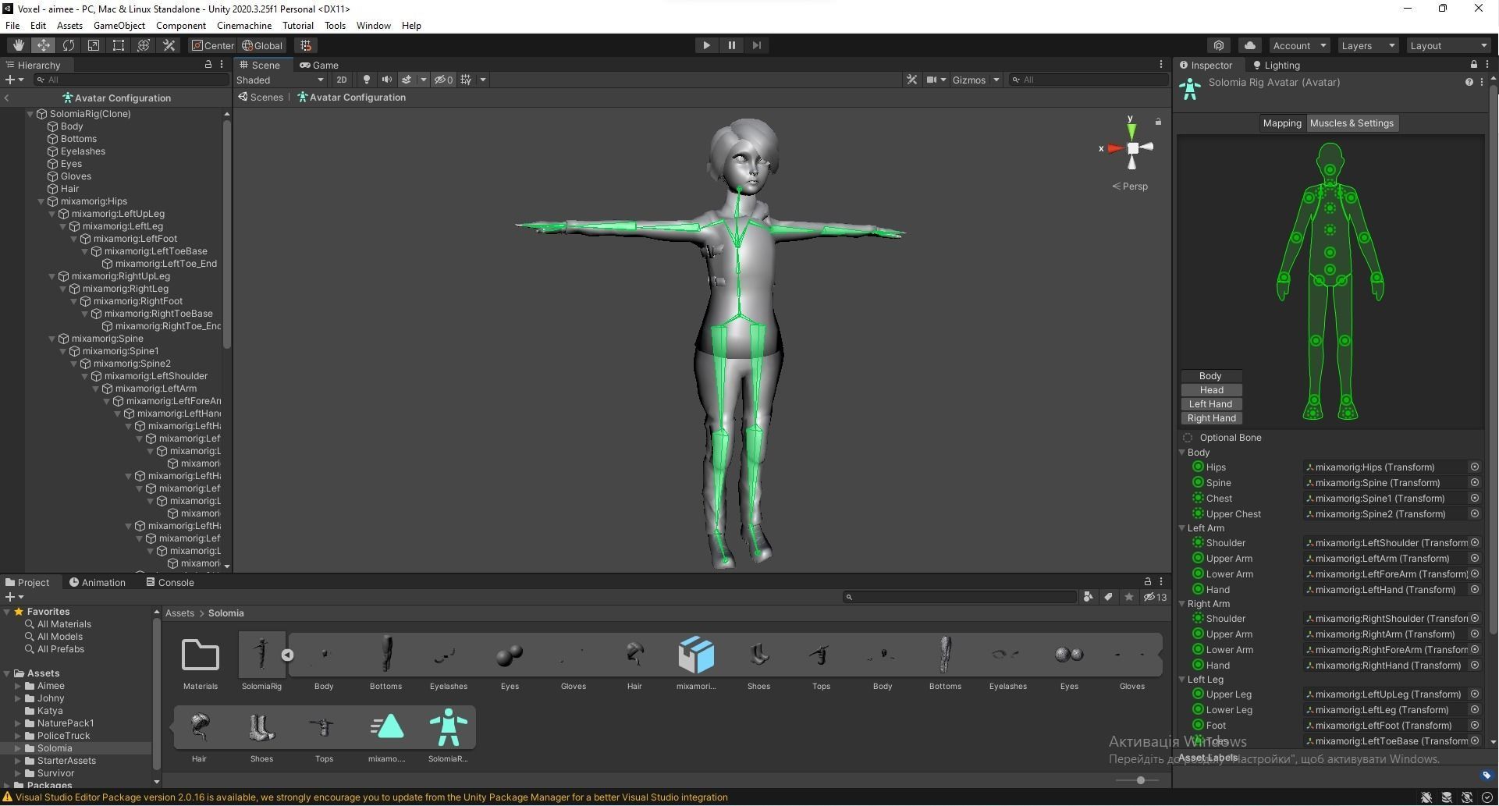Pick object for Hips bone field

click(x=1474, y=467)
